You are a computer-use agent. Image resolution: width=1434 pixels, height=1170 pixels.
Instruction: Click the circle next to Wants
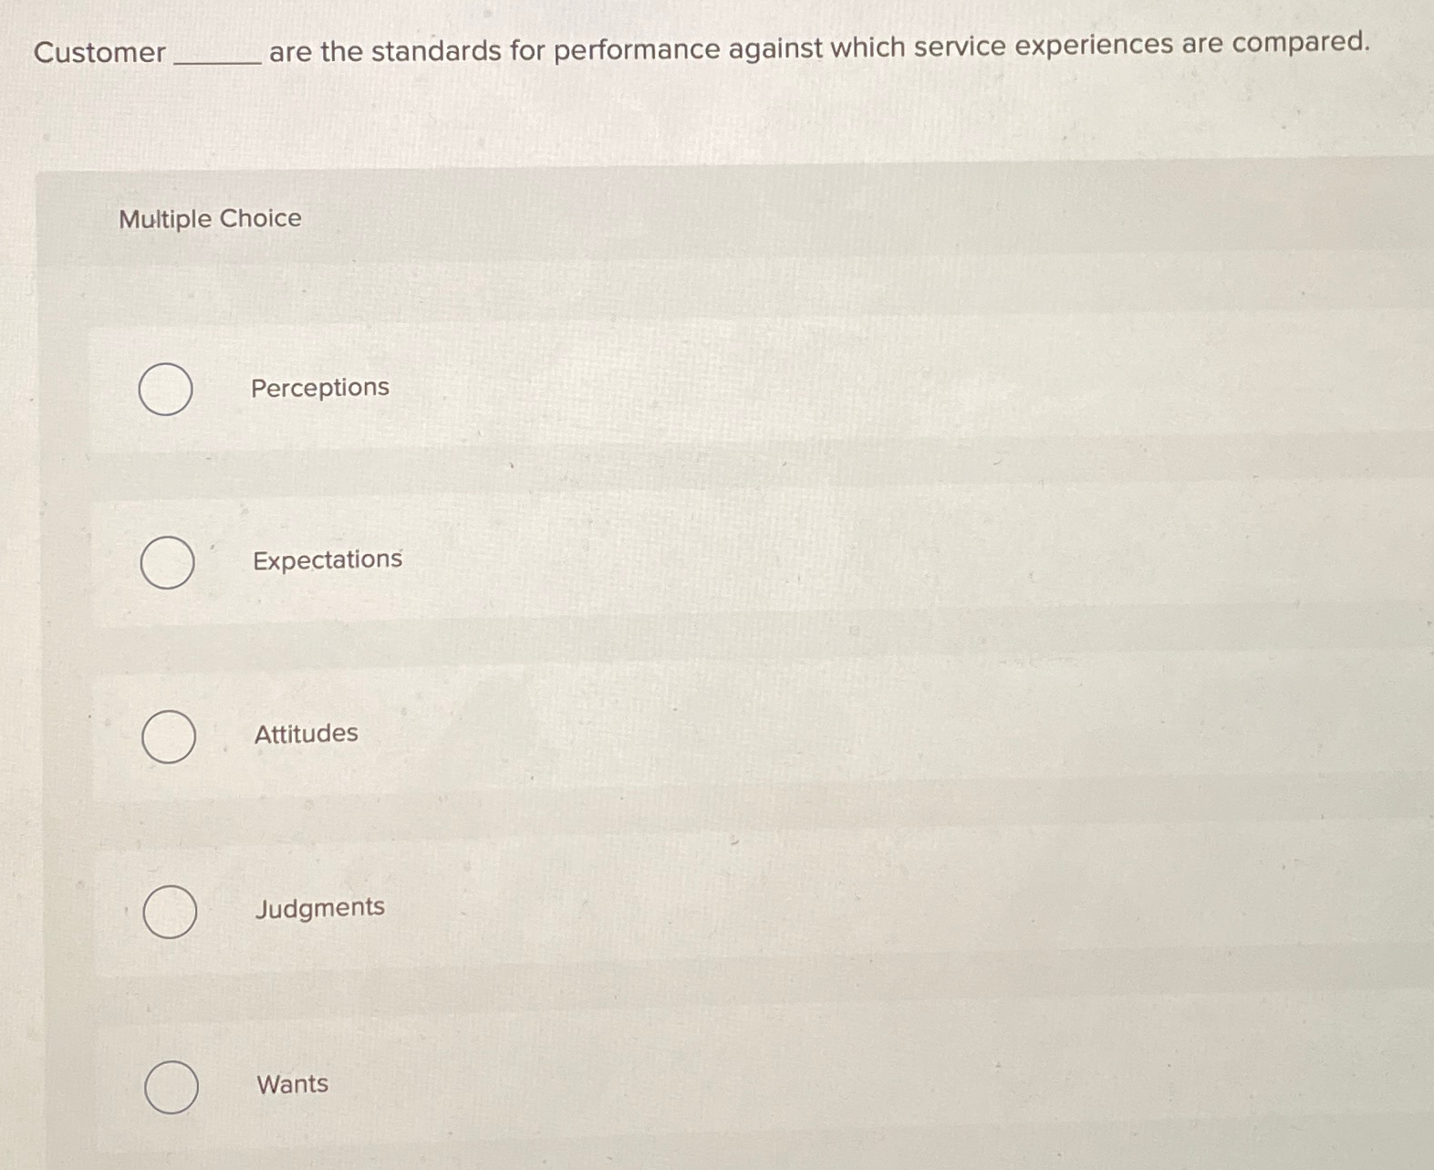[x=171, y=1086]
